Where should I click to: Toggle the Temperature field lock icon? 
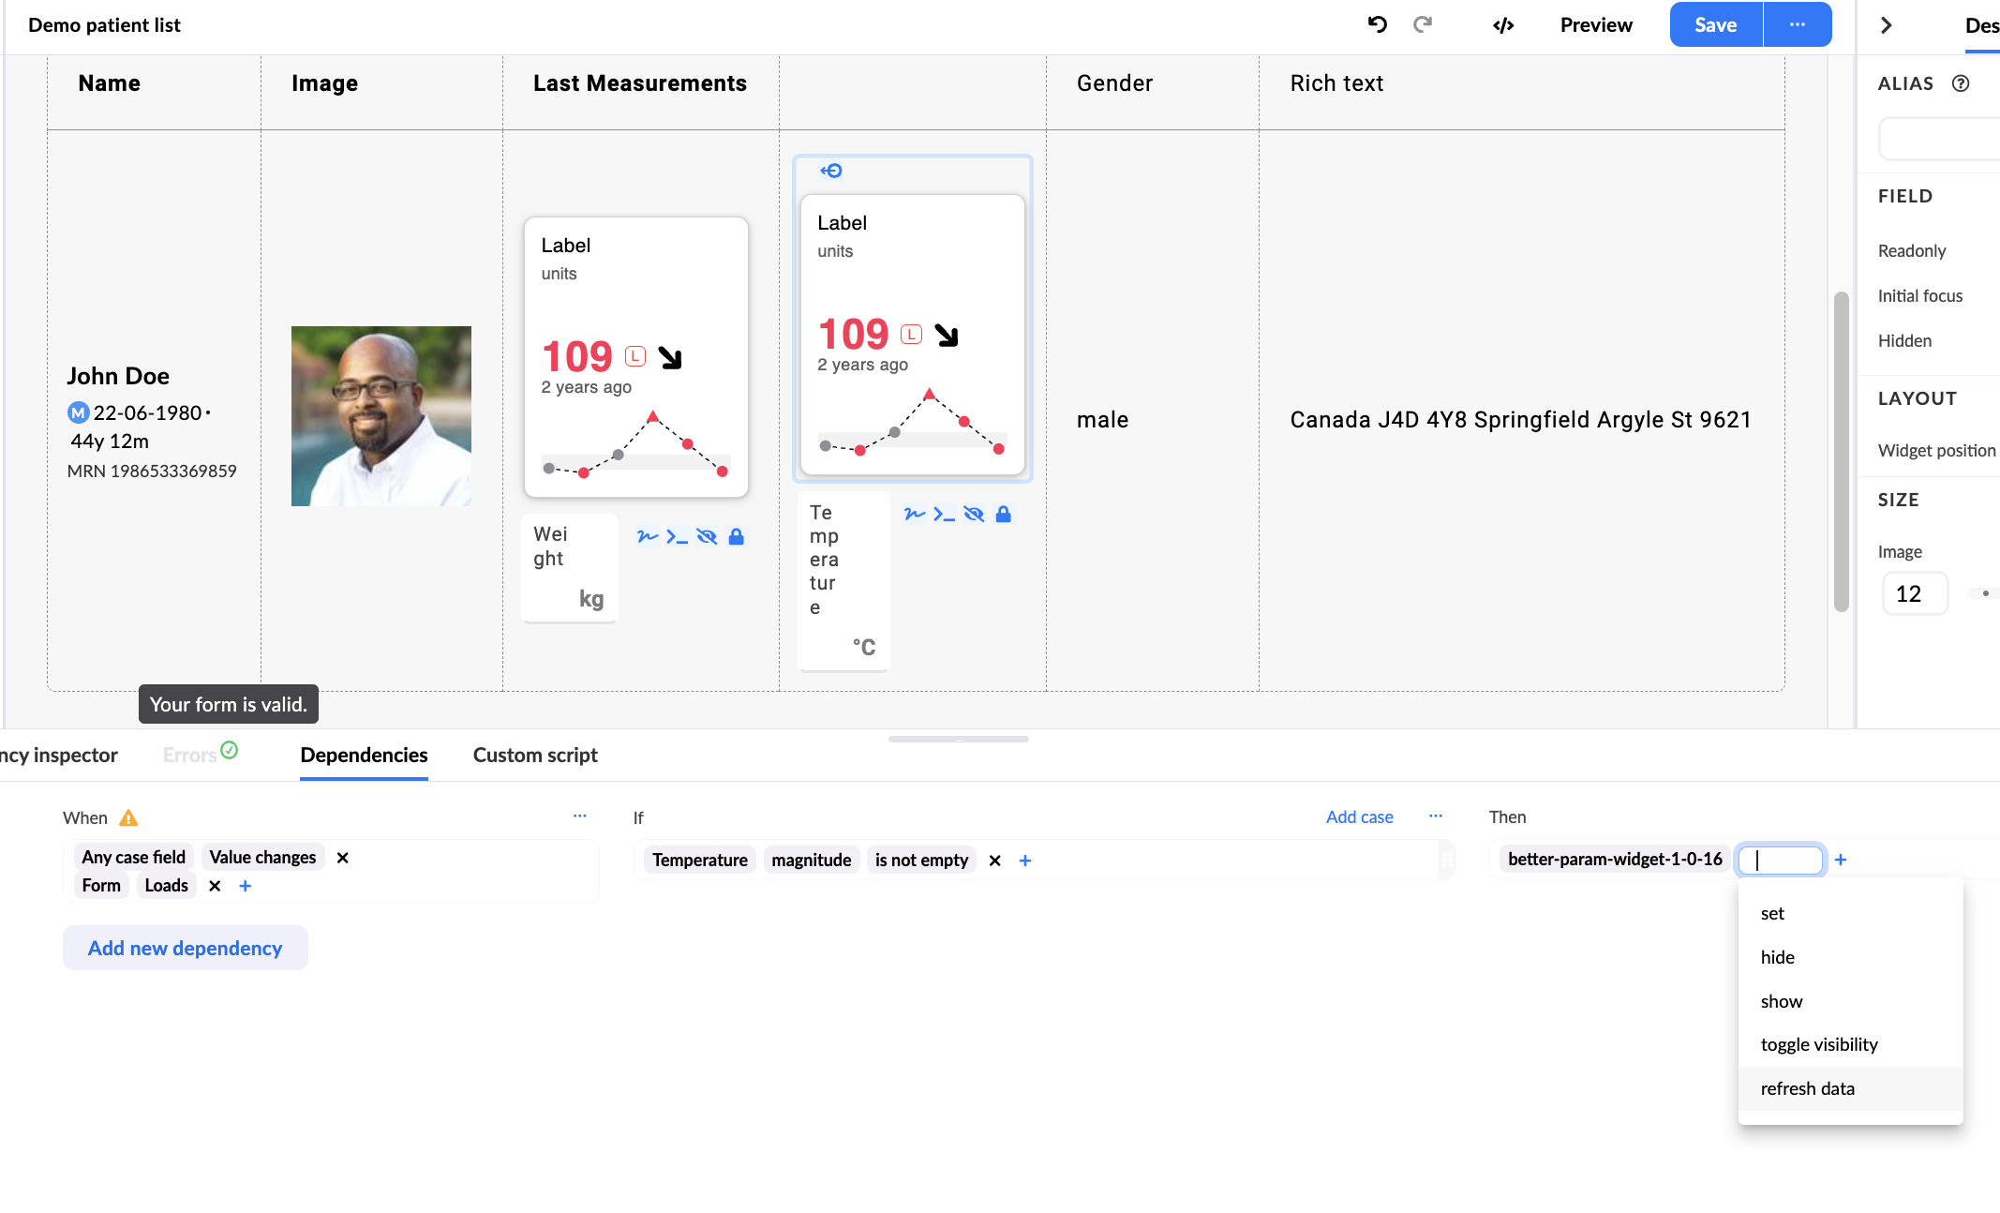[x=1004, y=514]
